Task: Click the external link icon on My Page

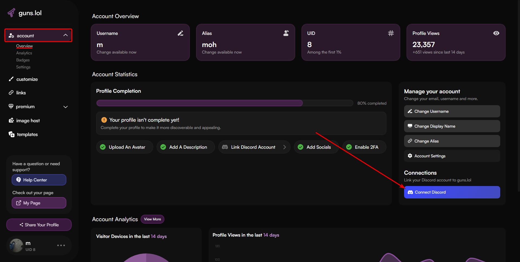Action: click(x=18, y=203)
